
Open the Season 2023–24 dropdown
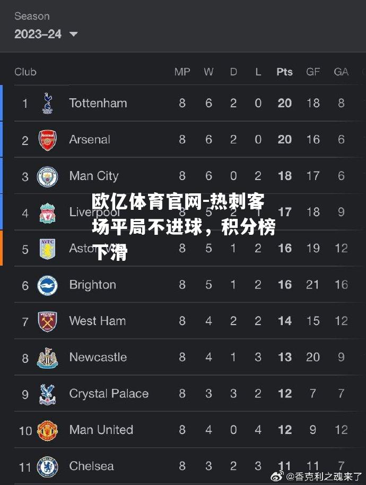[x=46, y=33]
